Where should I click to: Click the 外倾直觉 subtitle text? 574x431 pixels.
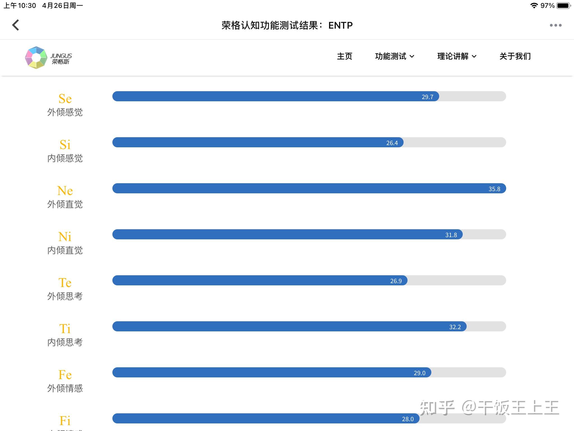[65, 204]
